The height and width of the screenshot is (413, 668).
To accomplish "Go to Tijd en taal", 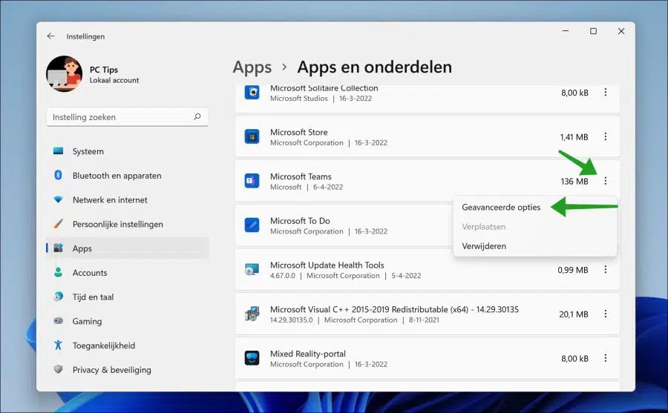I will point(128,297).
